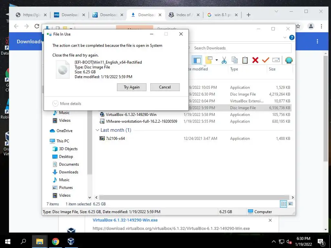Switch to the third Download Chrome tab
The image size is (331, 248).
pos(108,15)
